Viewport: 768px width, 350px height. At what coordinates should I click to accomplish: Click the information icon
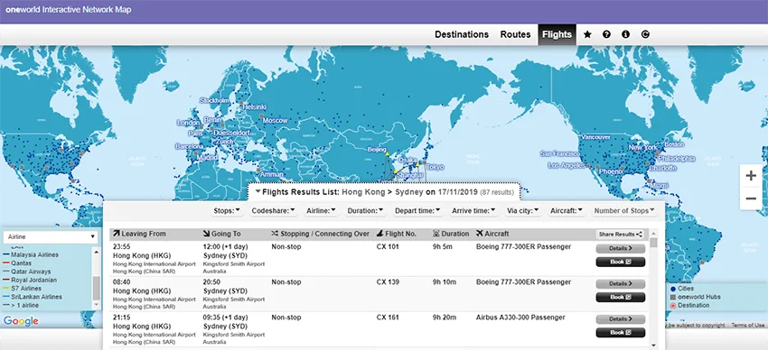pyautogui.click(x=625, y=34)
